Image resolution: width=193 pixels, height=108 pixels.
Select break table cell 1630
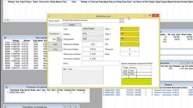point(125,71)
